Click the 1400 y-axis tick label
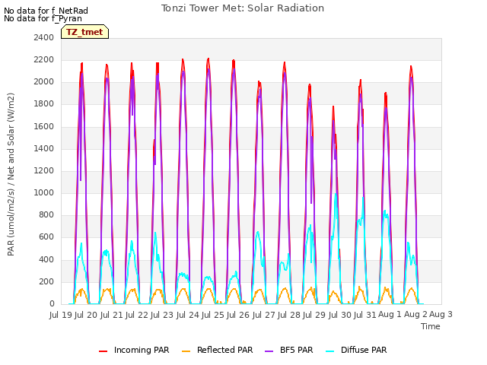Screen dimensions: 487x365 tap(44, 148)
